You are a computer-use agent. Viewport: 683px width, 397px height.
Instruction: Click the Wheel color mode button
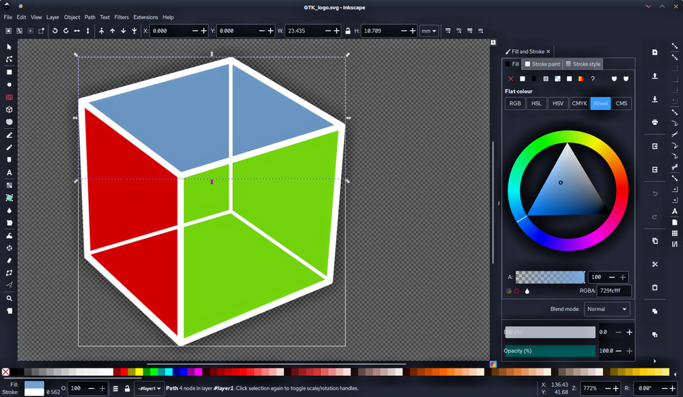coord(600,103)
